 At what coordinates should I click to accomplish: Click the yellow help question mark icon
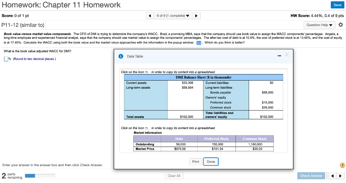point(342,165)
